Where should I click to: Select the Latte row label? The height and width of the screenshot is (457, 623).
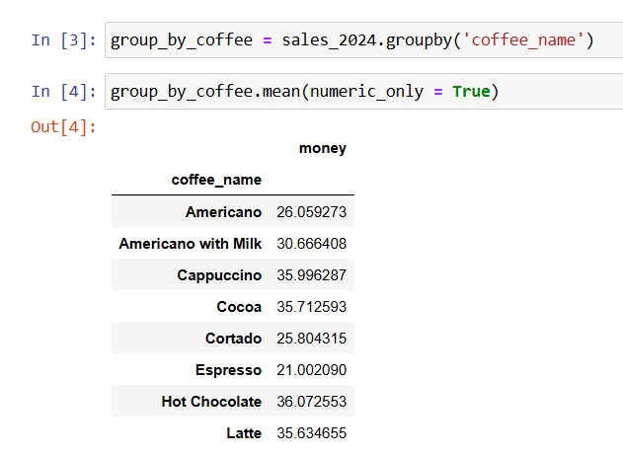pyautogui.click(x=244, y=433)
